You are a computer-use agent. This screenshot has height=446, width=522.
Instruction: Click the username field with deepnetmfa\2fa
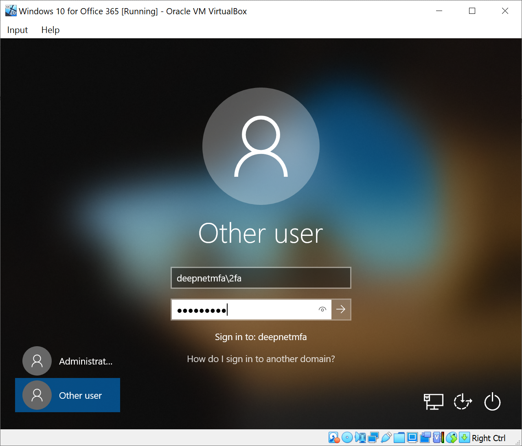coord(261,278)
